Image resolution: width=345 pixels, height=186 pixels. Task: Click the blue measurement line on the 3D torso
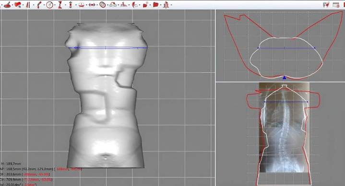pos(108,47)
